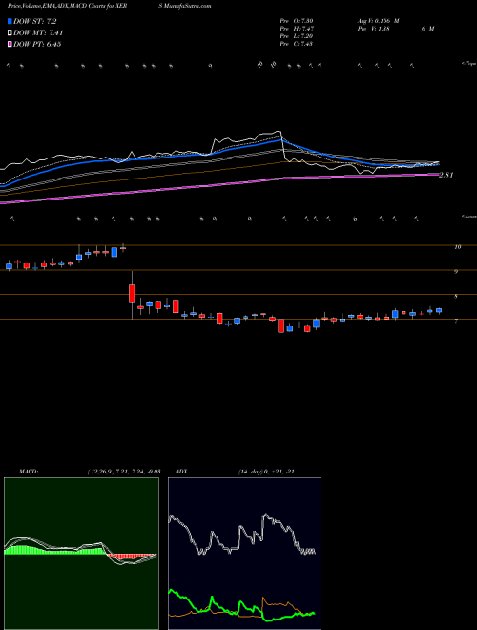The width and height of the screenshot is (477, 630).
Task: Click the magenta DOW PT legend swatch
Action: [10, 44]
